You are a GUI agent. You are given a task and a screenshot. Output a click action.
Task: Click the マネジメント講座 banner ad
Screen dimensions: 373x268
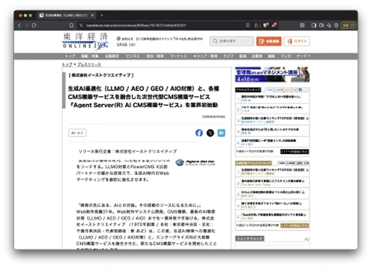click(272, 75)
